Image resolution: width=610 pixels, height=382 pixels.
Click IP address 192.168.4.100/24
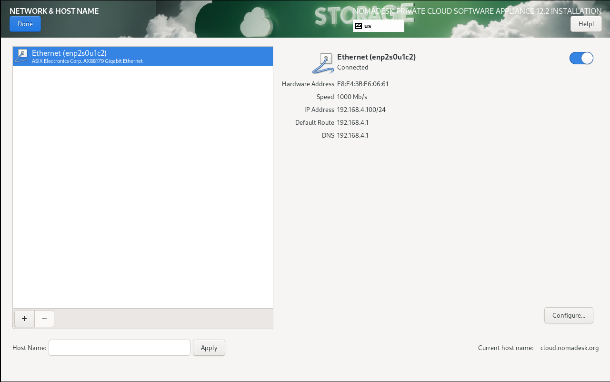tap(361, 110)
